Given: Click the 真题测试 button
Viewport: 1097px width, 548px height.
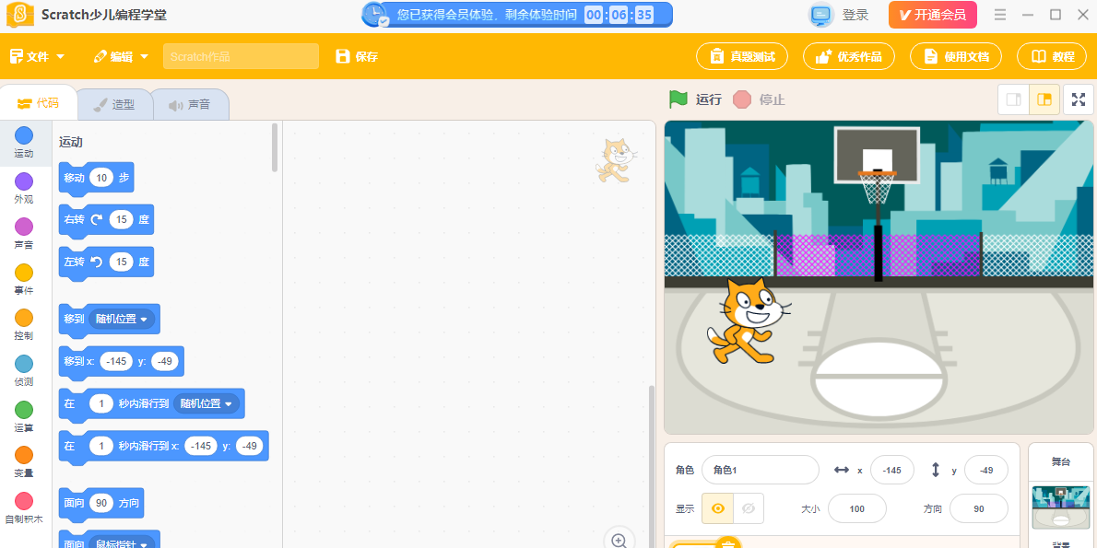Looking at the screenshot, I should tap(742, 56).
